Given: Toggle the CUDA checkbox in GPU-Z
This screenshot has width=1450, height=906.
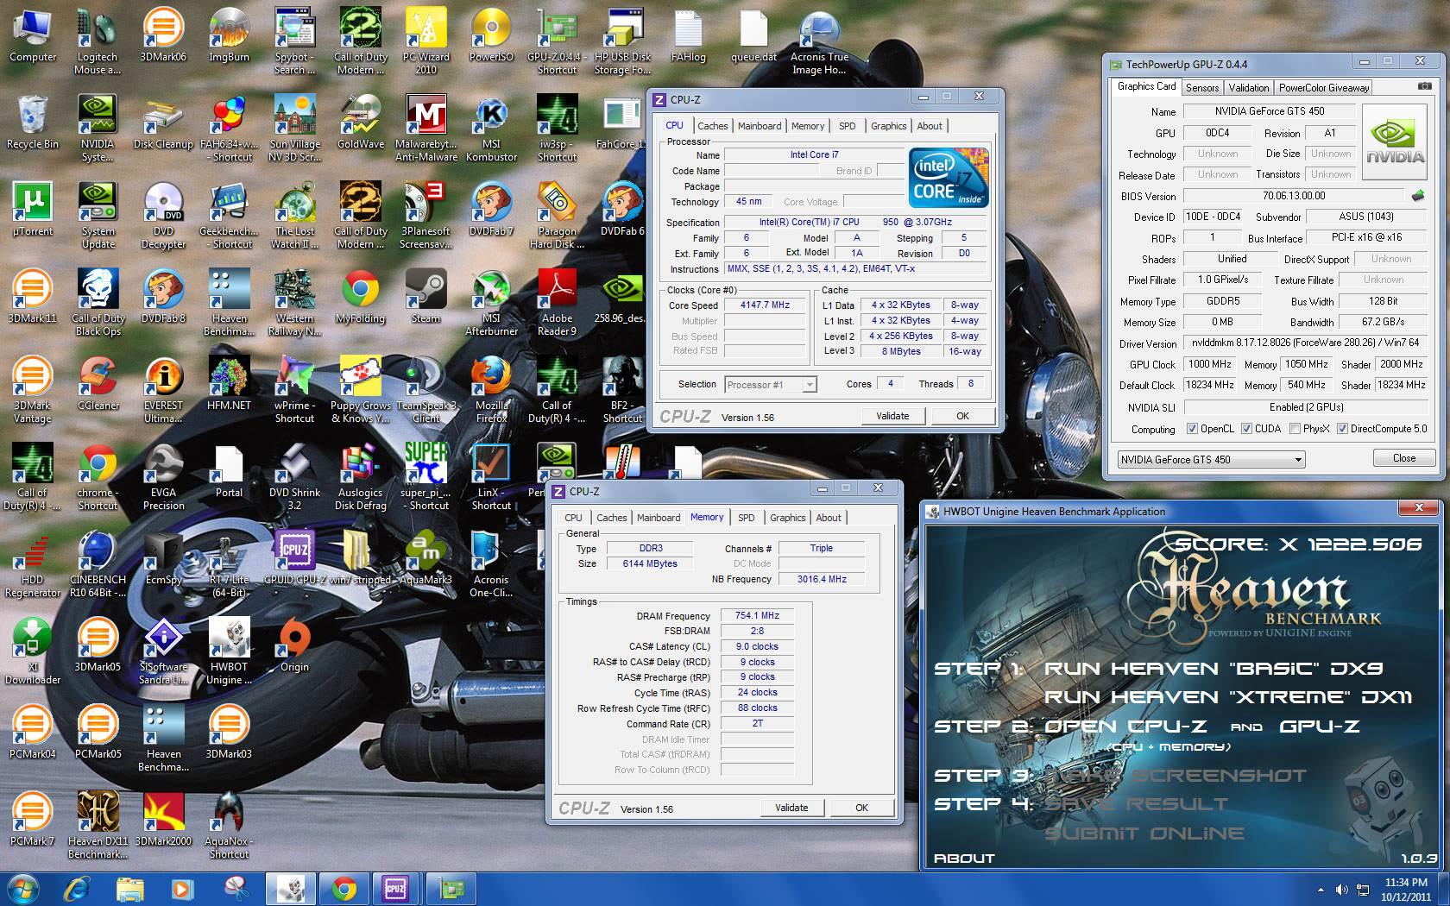Looking at the screenshot, I should 1246,429.
